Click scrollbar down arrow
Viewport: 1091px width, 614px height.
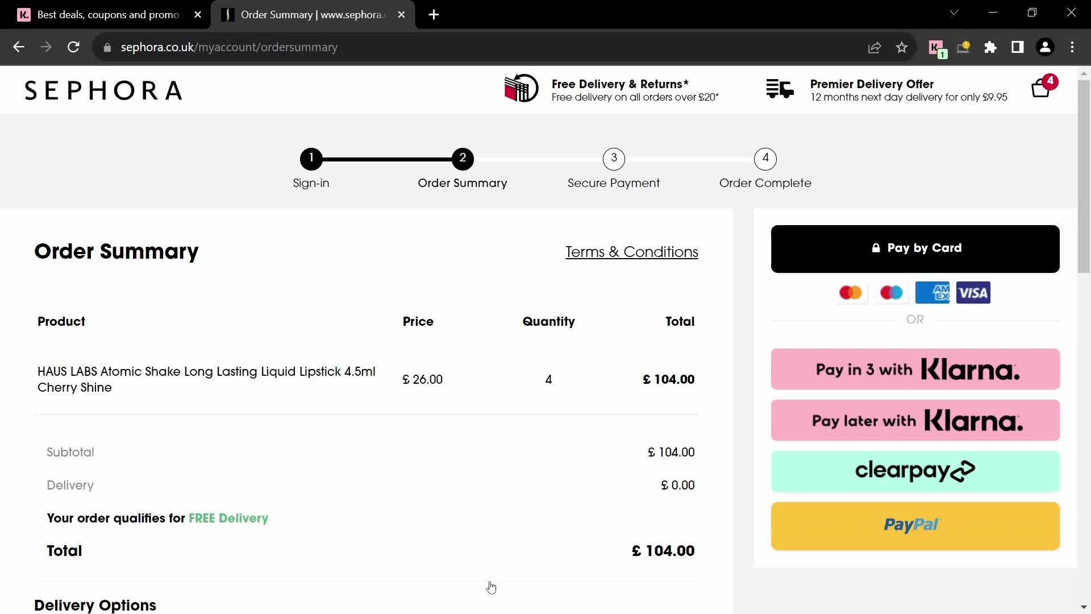(x=1084, y=607)
